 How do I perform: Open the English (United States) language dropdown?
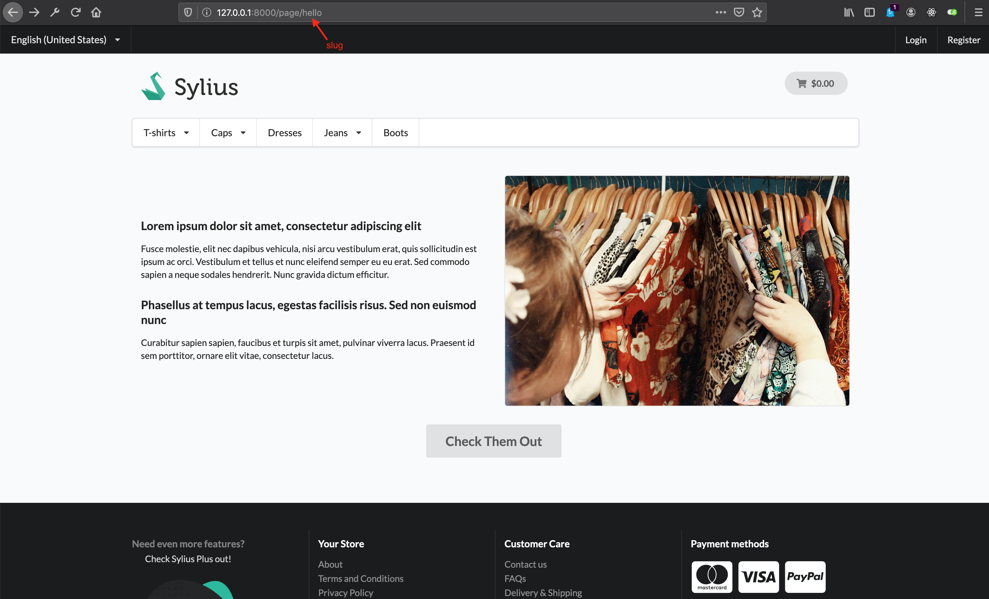(65, 40)
